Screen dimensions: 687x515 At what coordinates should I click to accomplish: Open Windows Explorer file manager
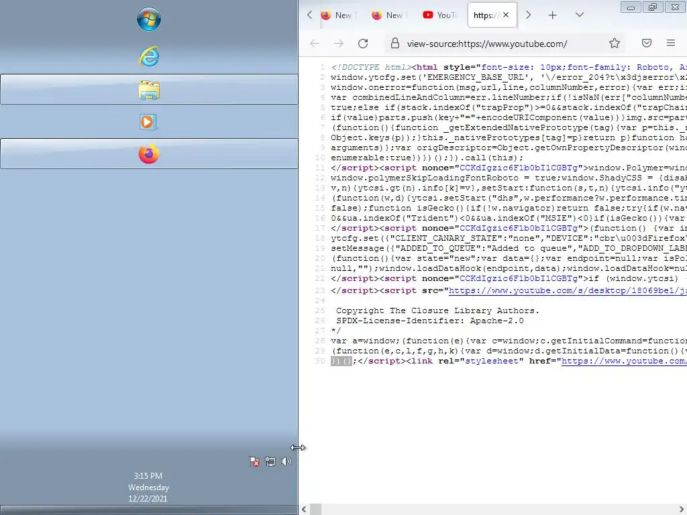click(149, 89)
